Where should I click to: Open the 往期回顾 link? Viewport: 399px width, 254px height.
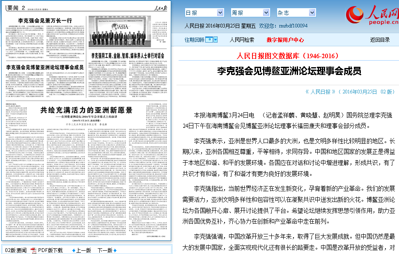[195, 40]
